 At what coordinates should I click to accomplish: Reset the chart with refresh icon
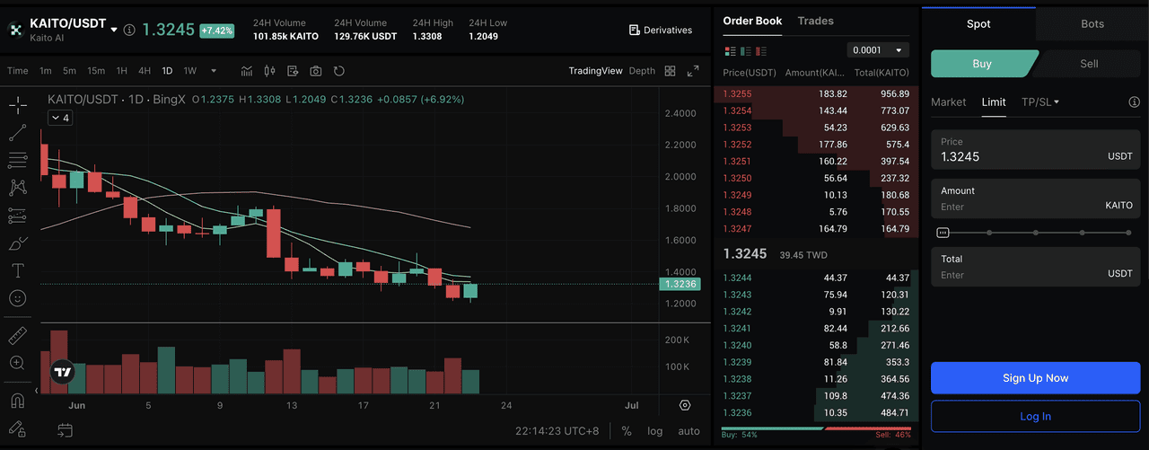click(x=339, y=71)
